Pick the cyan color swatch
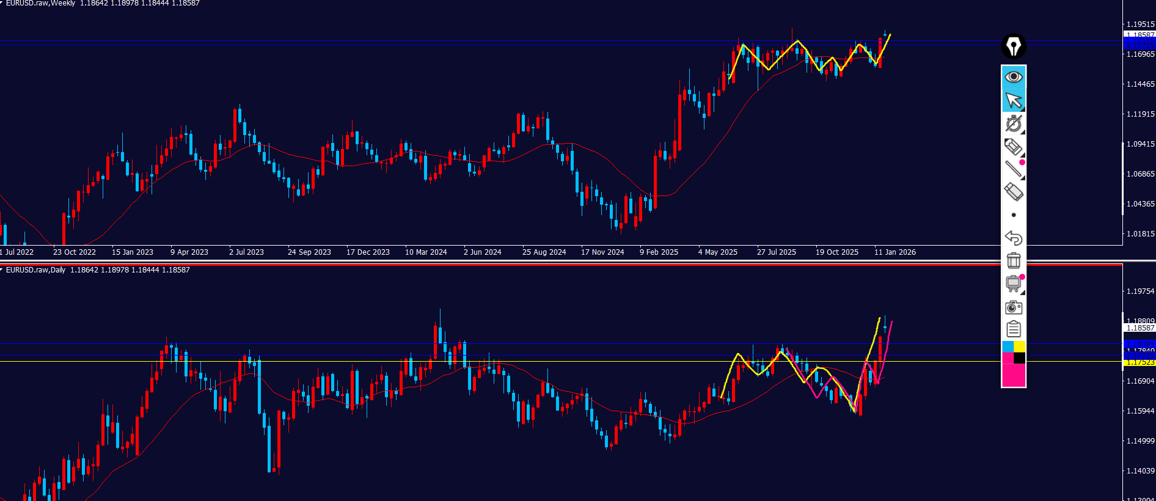1156x501 pixels. (1008, 346)
